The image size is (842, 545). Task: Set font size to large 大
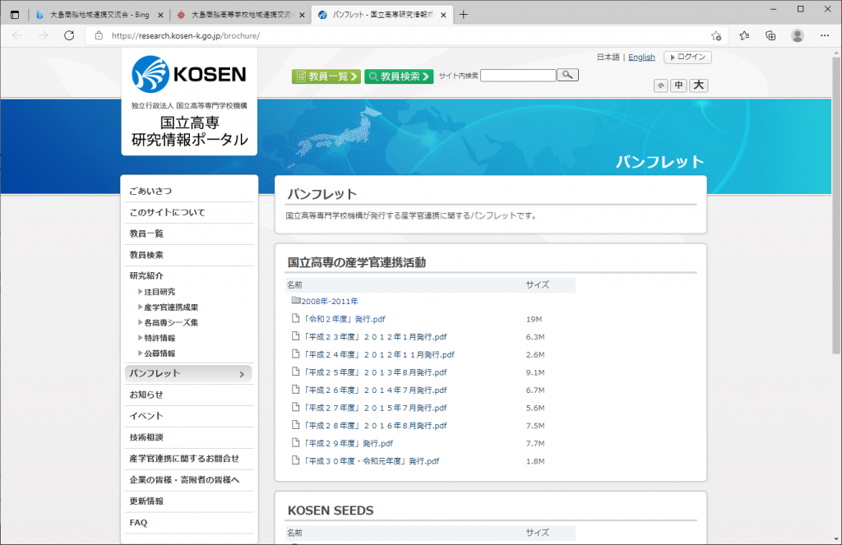click(x=698, y=85)
